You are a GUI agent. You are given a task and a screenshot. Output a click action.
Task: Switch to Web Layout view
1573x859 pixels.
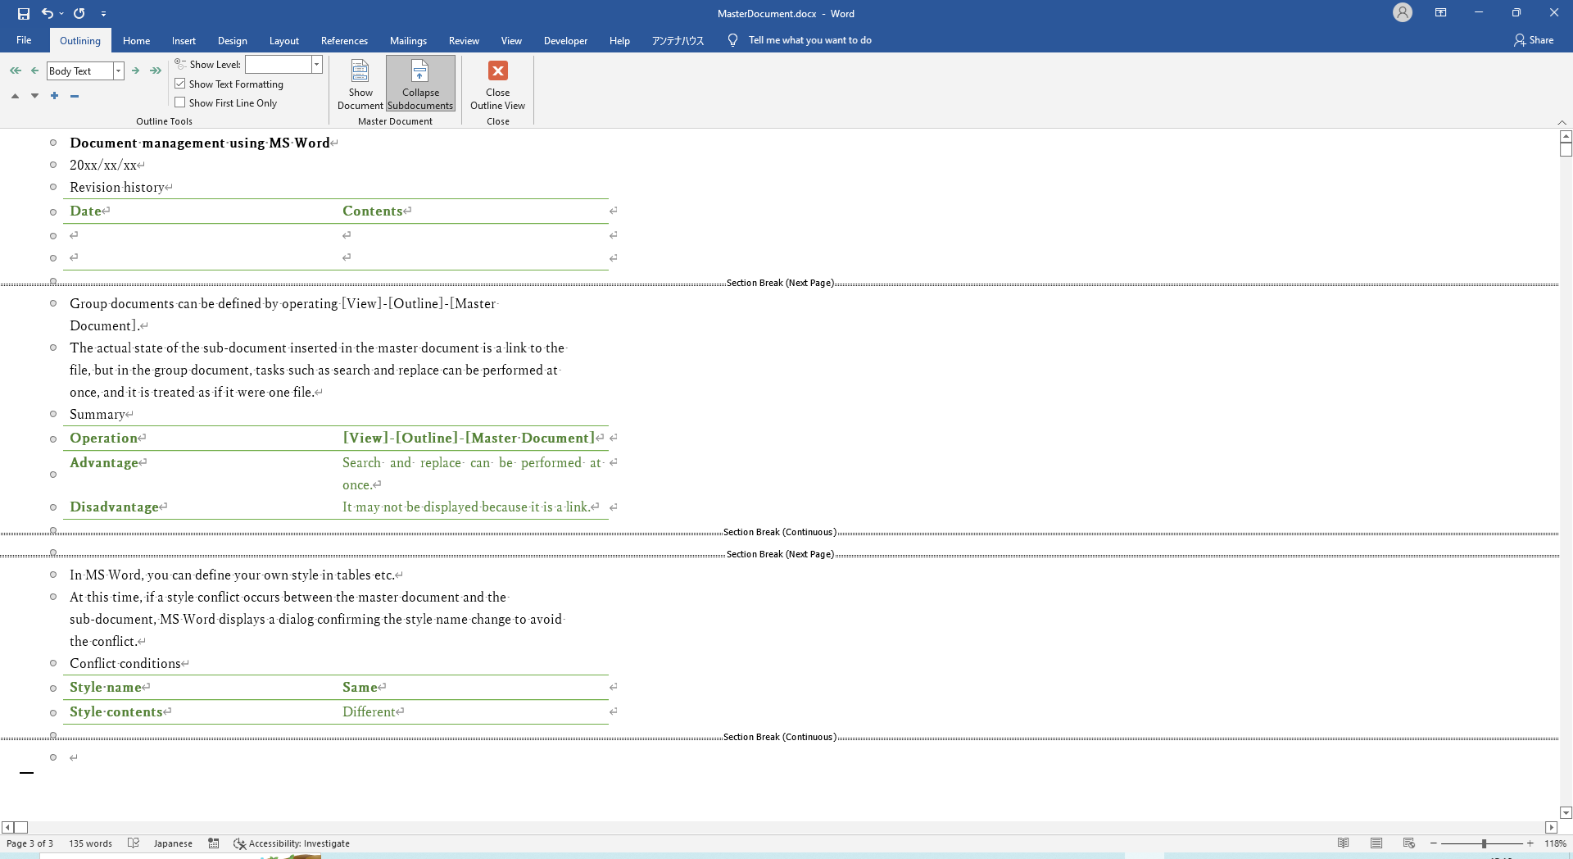pos(1409,843)
